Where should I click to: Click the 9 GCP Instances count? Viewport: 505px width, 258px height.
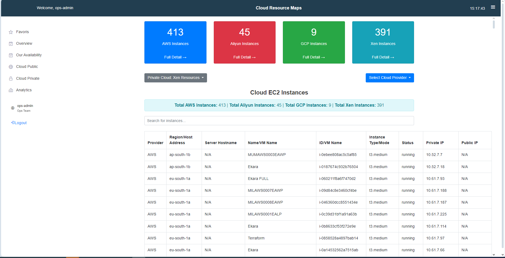tap(314, 32)
